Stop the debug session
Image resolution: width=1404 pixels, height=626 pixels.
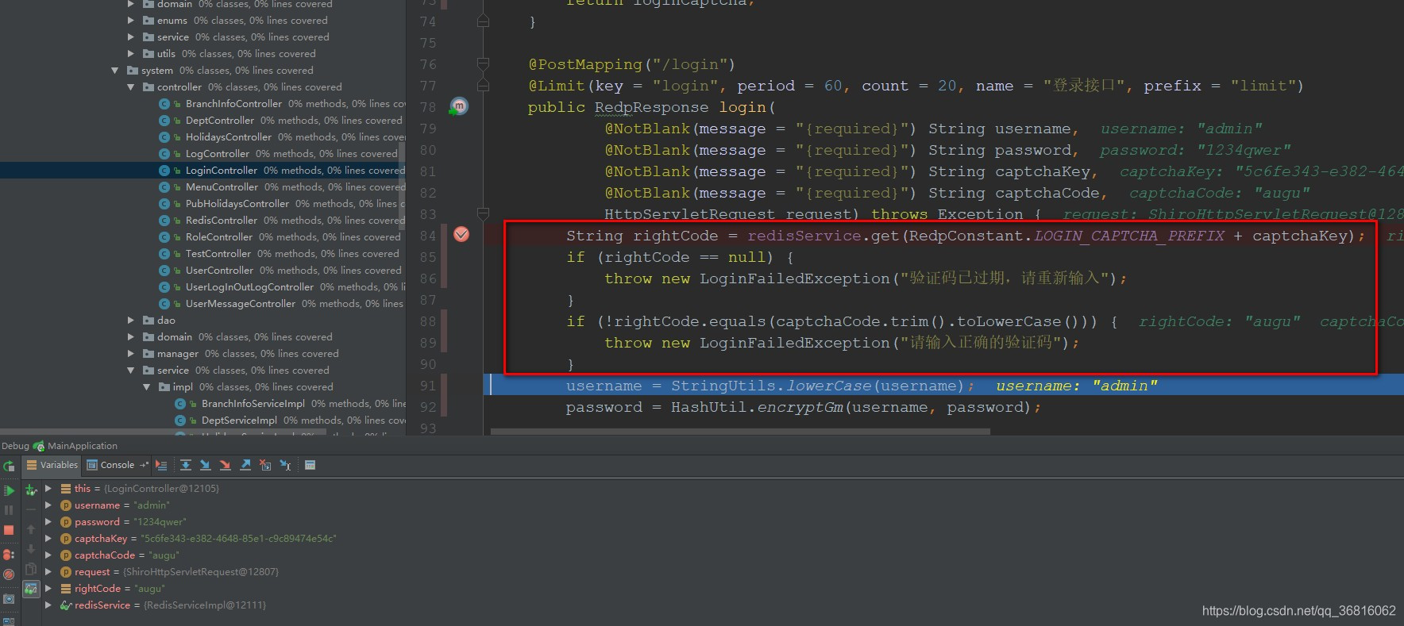pos(9,530)
